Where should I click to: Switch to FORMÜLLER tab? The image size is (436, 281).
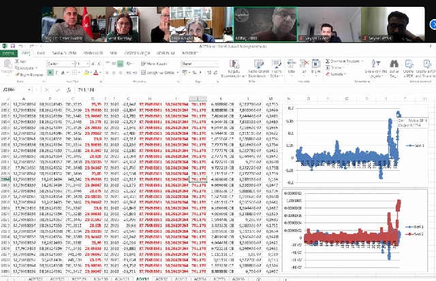93,53
